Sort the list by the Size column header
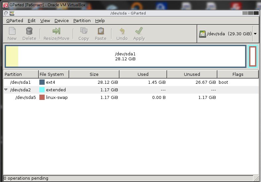This screenshot has width=261, height=182. 94,74
